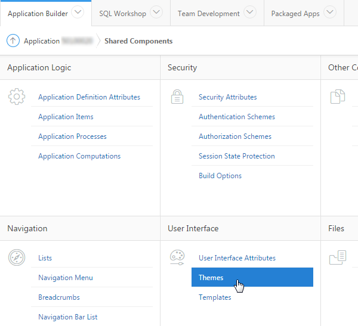Open the Packaged Apps dropdown arrow
The height and width of the screenshot is (326, 358).
tap(329, 13)
